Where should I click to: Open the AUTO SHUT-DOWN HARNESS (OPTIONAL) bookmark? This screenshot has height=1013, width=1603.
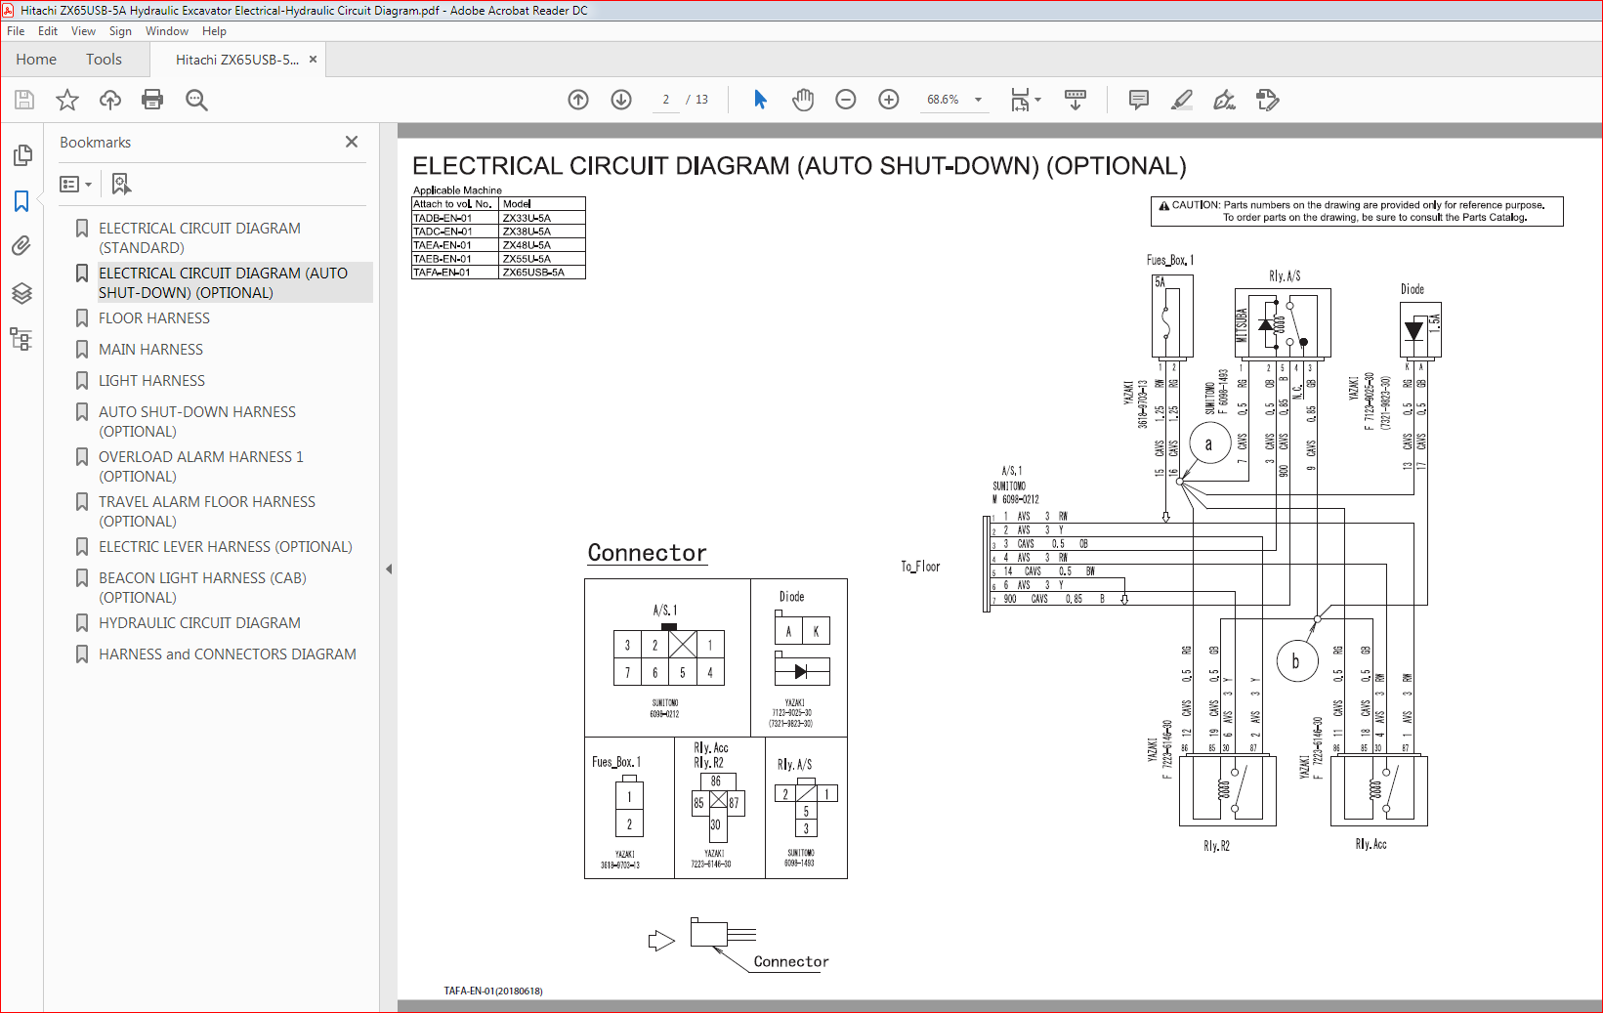[x=197, y=422]
